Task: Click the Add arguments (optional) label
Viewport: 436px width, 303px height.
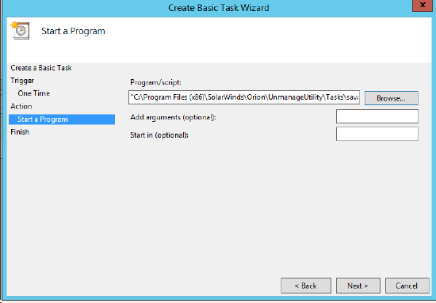Action: [x=174, y=117]
